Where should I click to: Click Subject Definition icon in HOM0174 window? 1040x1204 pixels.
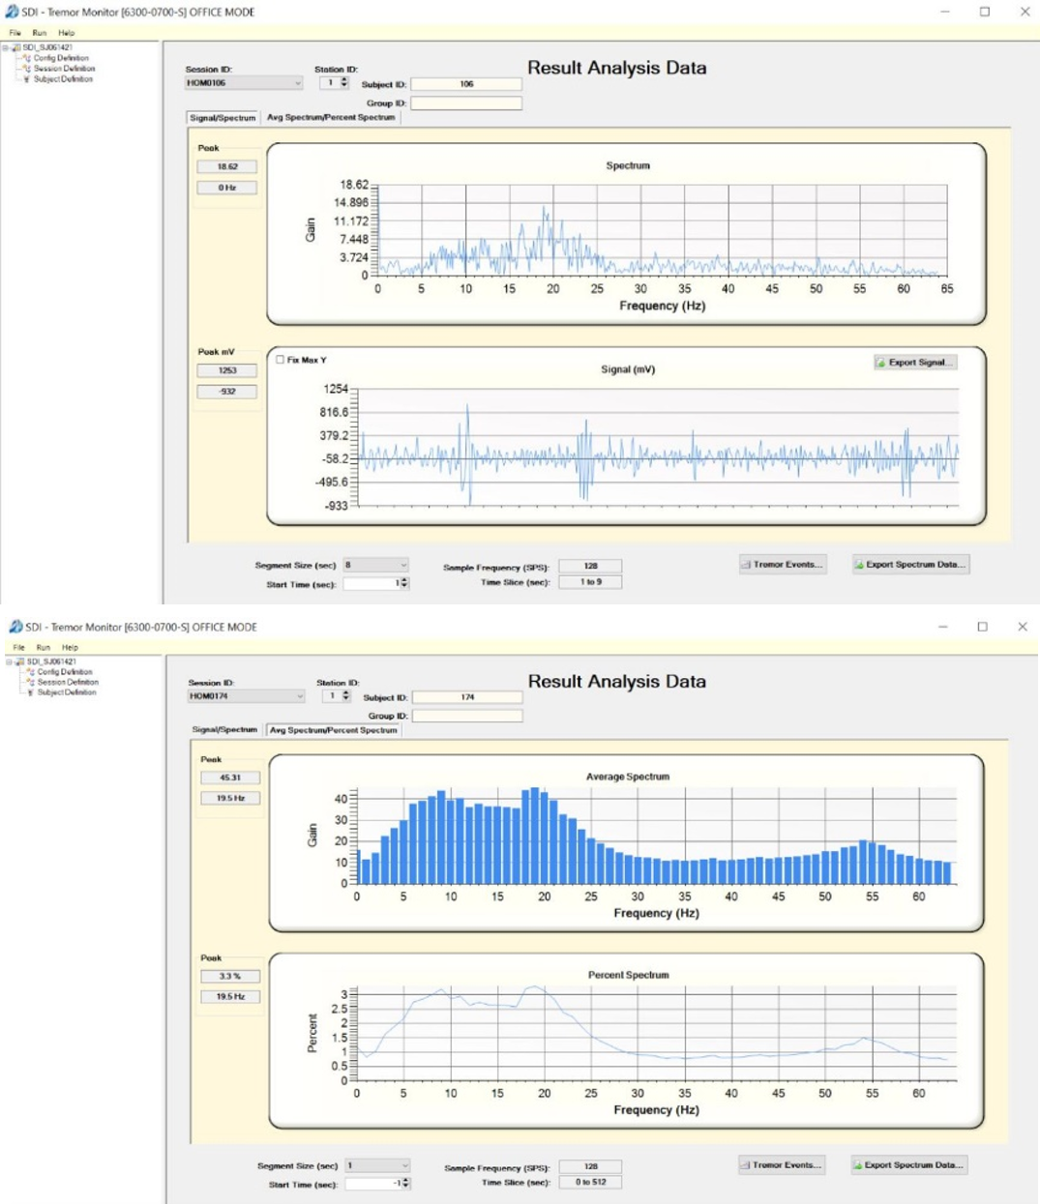31,692
